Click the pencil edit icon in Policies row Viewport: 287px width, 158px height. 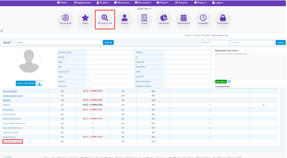point(264,105)
